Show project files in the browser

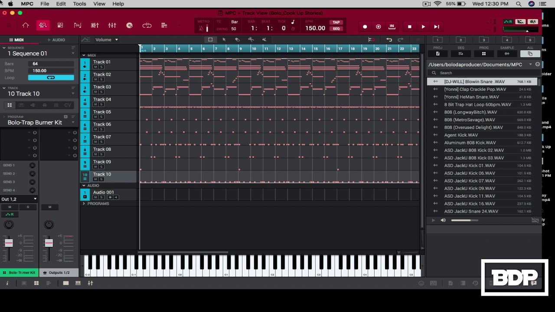[x=437, y=53]
